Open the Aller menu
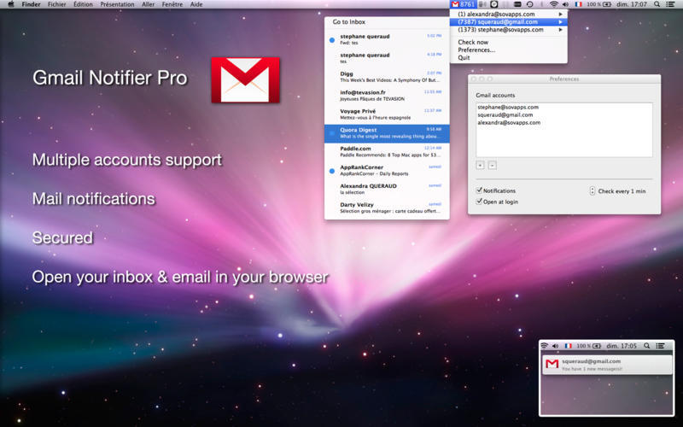The height and width of the screenshot is (427, 683). click(148, 4)
